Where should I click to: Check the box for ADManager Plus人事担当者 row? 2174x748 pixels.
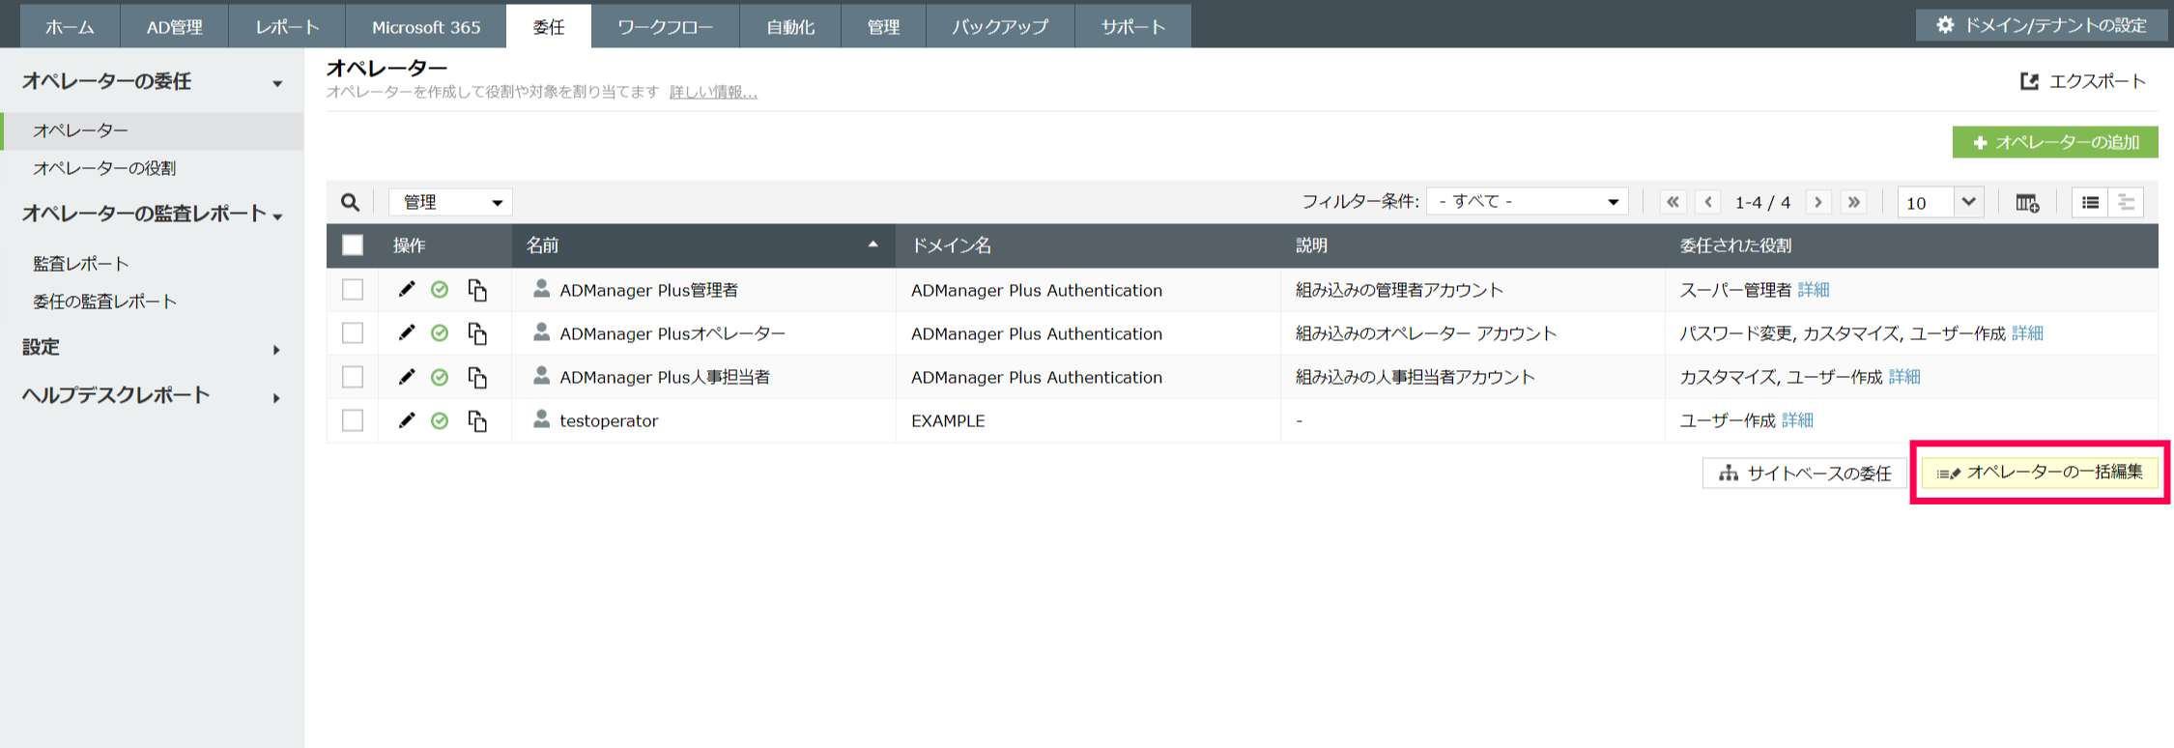tap(353, 377)
